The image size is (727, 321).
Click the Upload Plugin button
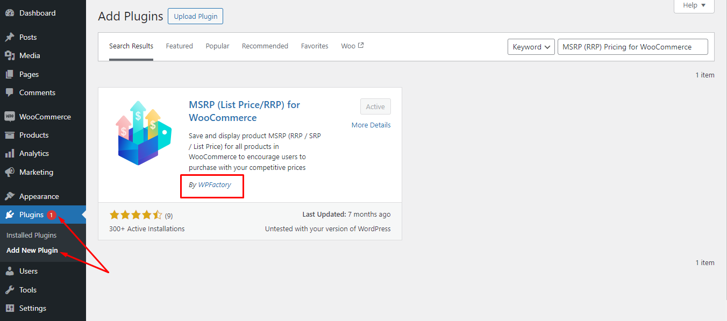pyautogui.click(x=196, y=16)
